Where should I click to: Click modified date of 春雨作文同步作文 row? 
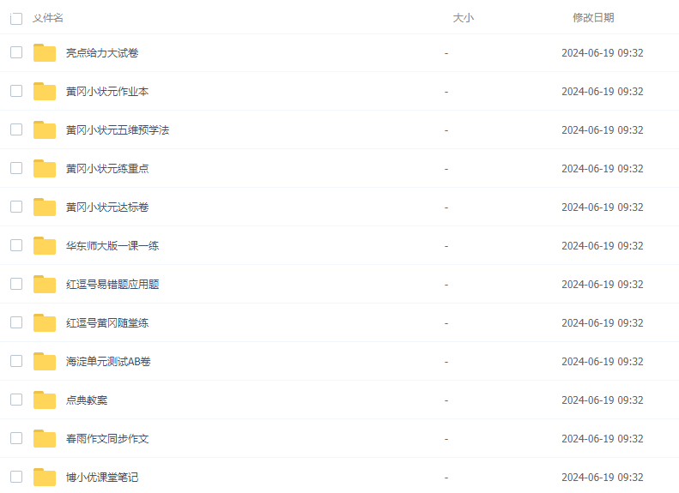click(603, 438)
